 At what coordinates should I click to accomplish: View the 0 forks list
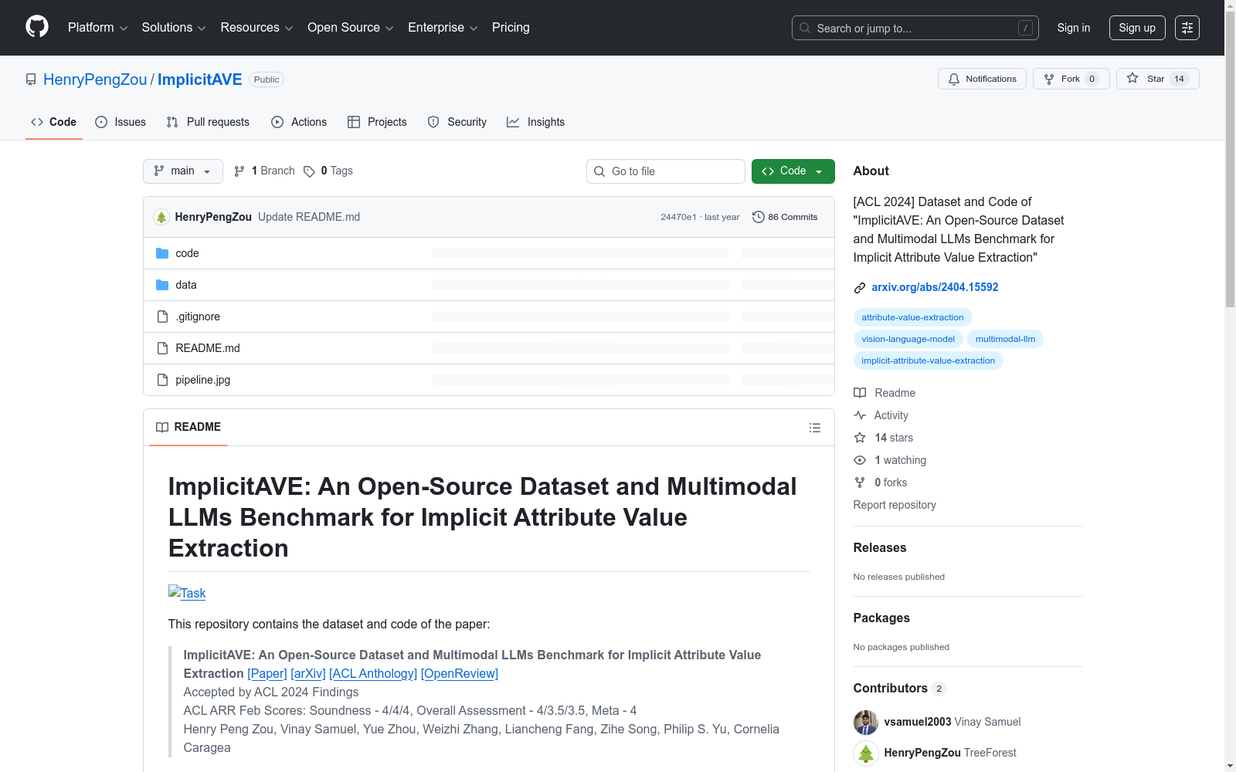(x=891, y=482)
